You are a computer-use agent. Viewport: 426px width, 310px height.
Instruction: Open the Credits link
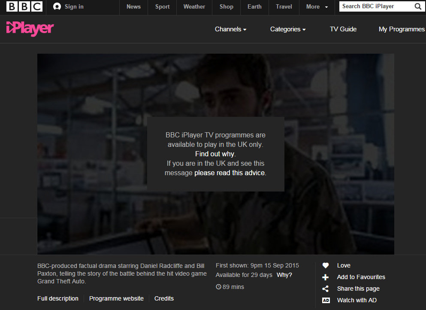click(164, 298)
